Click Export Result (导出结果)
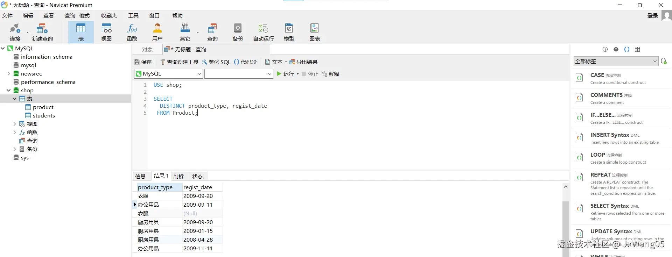672x257 pixels. click(x=303, y=62)
